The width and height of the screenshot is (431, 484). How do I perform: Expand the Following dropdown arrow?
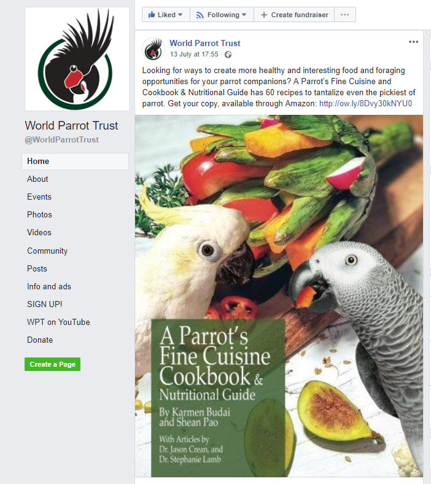point(244,15)
